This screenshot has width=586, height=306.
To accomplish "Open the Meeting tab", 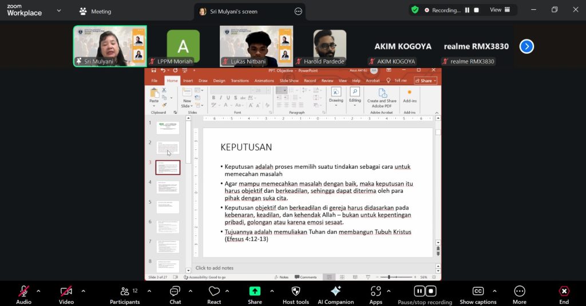I will [96, 11].
